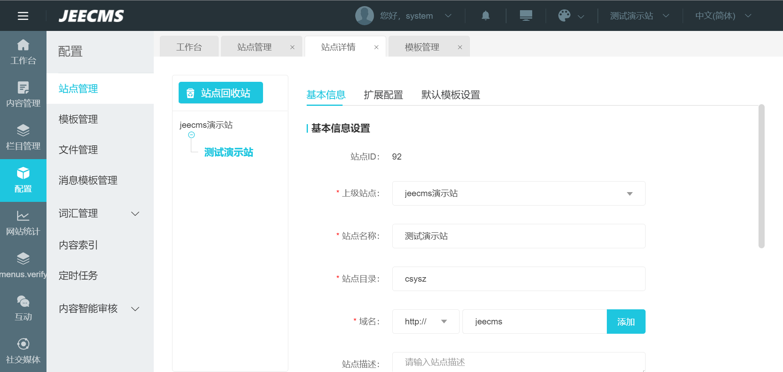Click the 站点回收站 button
The width and height of the screenshot is (783, 372).
221,93
